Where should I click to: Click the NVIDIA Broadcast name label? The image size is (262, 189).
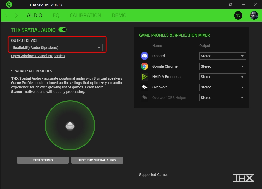(167, 77)
